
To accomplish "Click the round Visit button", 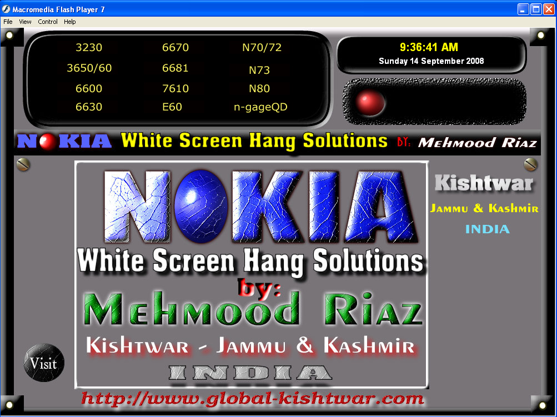I will point(44,363).
